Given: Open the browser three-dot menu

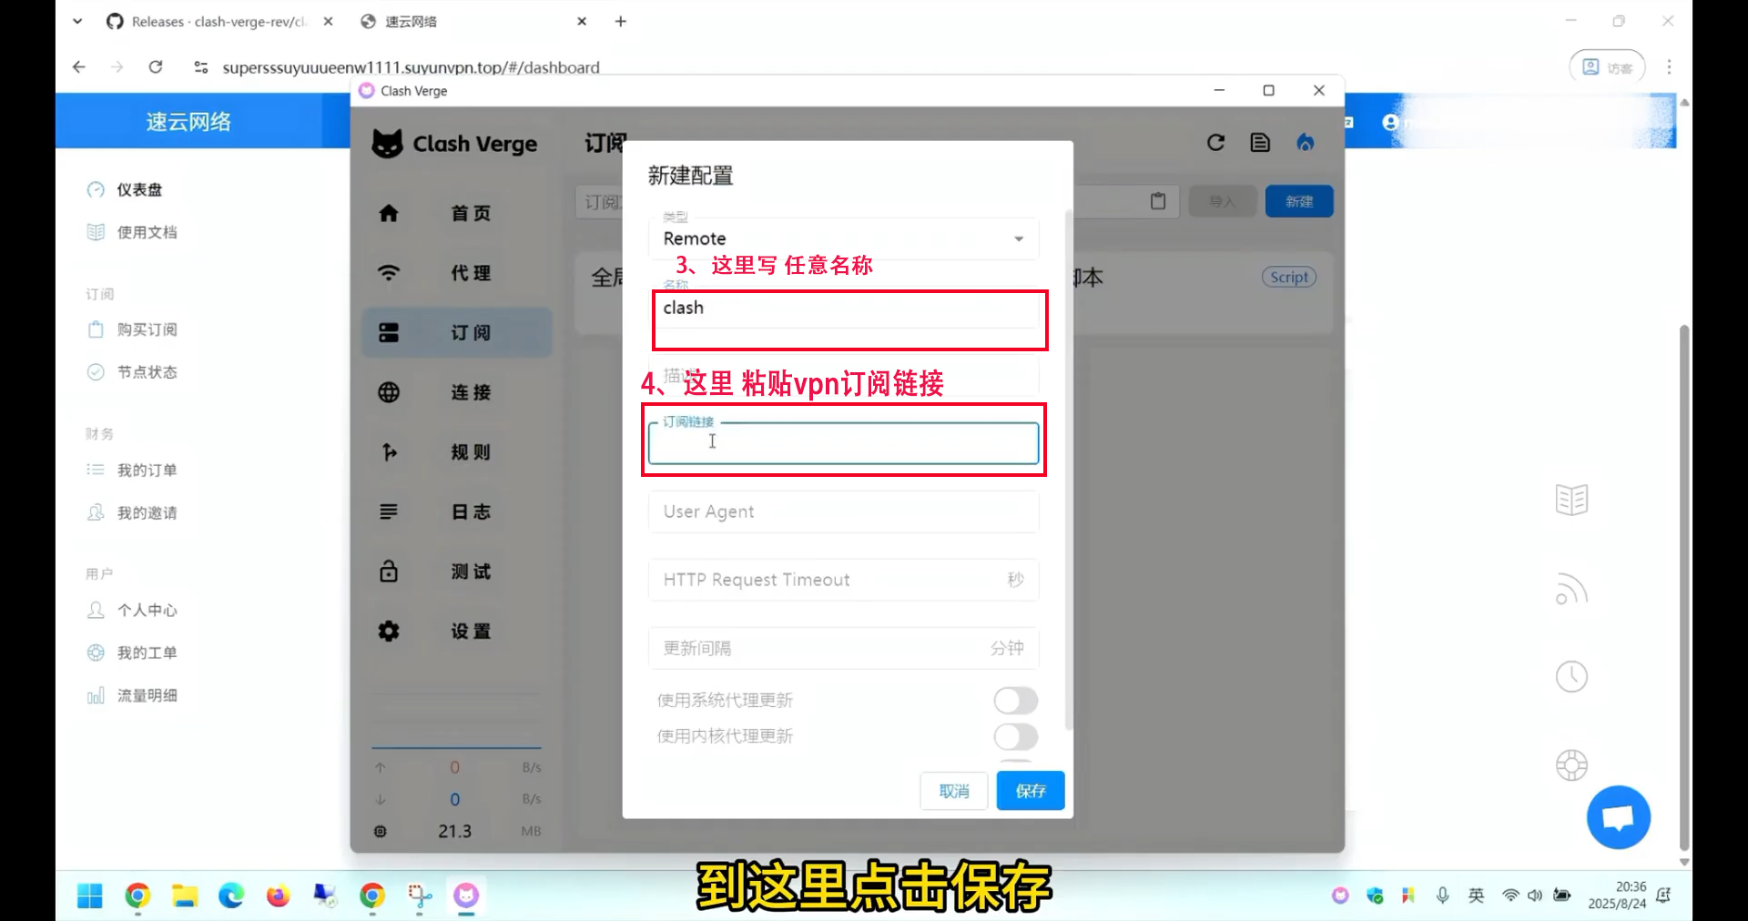Looking at the screenshot, I should (1669, 67).
